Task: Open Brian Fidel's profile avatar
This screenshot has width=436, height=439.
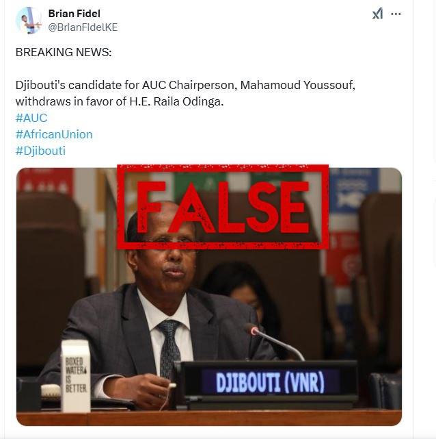Action: (29, 21)
